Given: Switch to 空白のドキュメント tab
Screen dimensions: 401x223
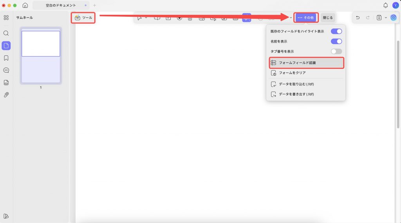Looking at the screenshot, I should [61, 5].
